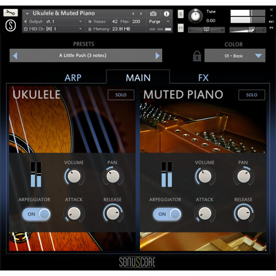
Task: Open the instrument info icon
Action: (166, 14)
